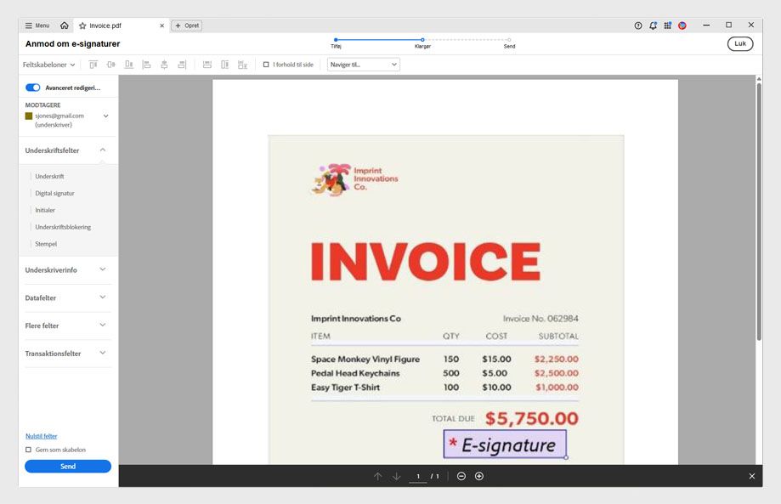
Task: Open the Help icon in title bar
Action: pos(638,25)
